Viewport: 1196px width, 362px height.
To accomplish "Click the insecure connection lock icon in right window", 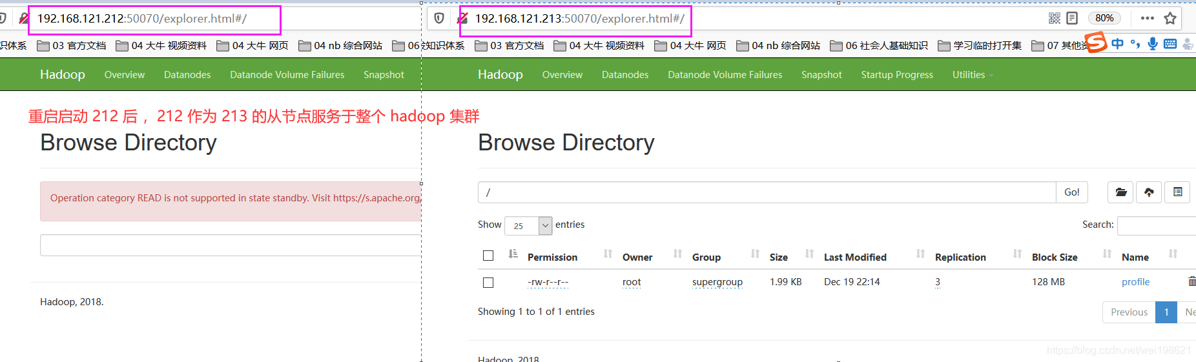I will [462, 18].
